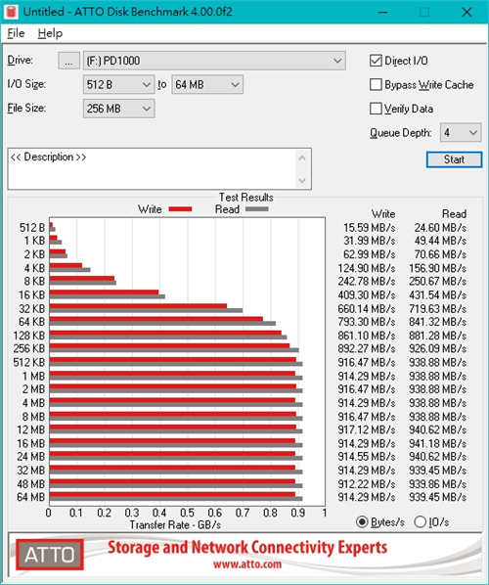The width and height of the screenshot is (489, 585).
Task: Uncheck the Direct I/O checkbox
Action: 376,61
